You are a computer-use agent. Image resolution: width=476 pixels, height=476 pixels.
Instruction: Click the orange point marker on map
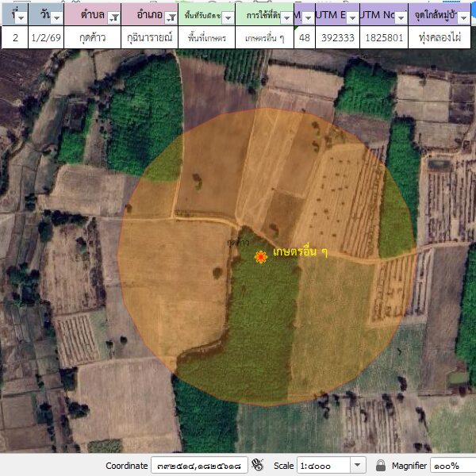(260, 256)
